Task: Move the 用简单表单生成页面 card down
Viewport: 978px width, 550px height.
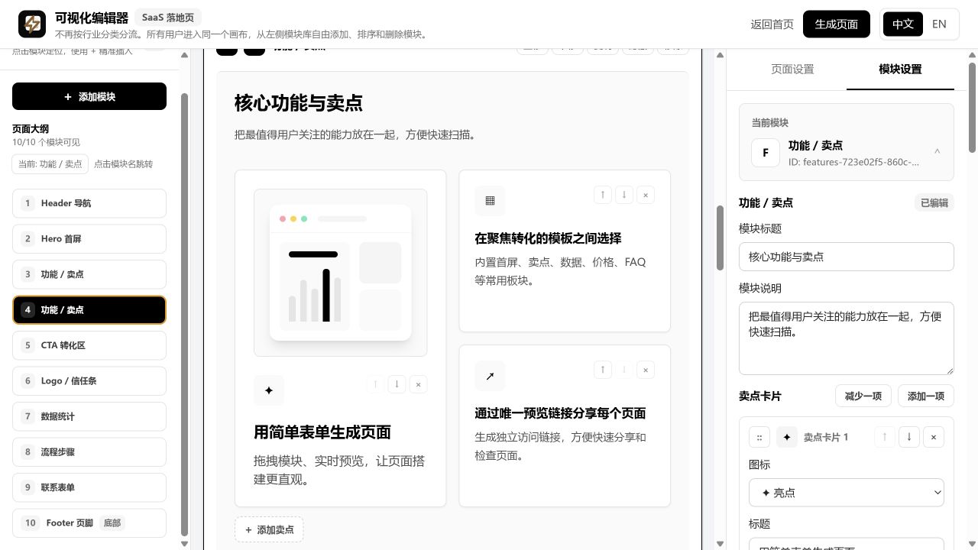Action: [x=397, y=384]
